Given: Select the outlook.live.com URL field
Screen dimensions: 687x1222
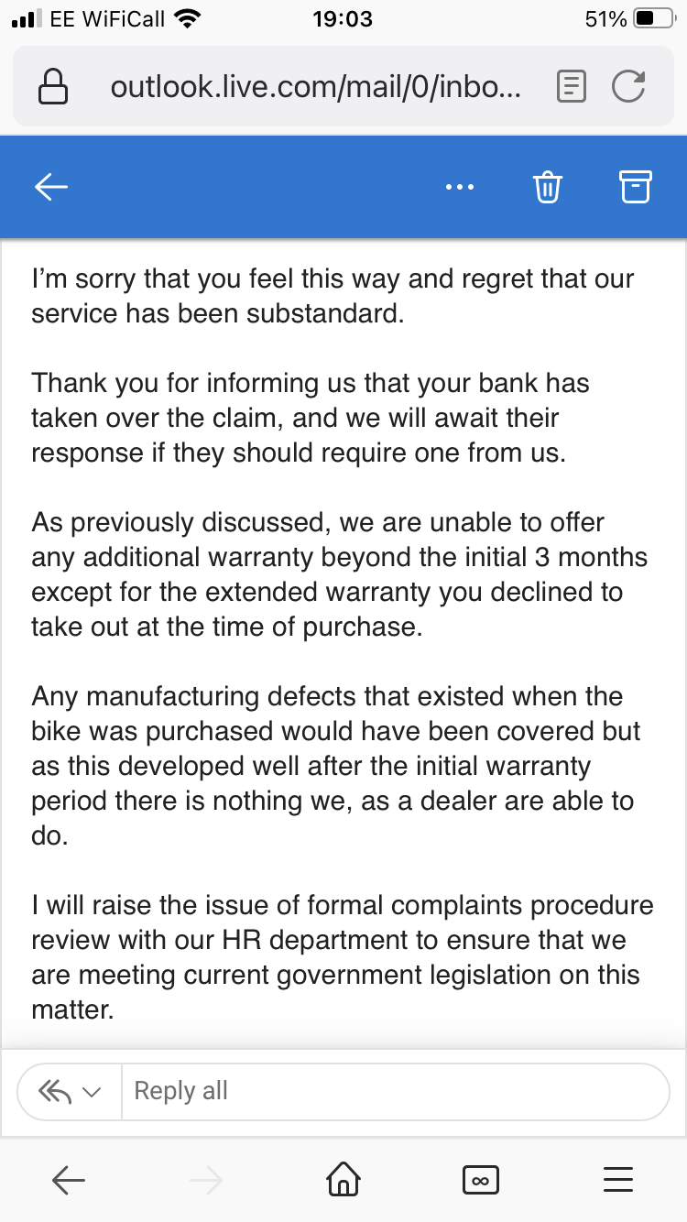Looking at the screenshot, I should coord(316,87).
